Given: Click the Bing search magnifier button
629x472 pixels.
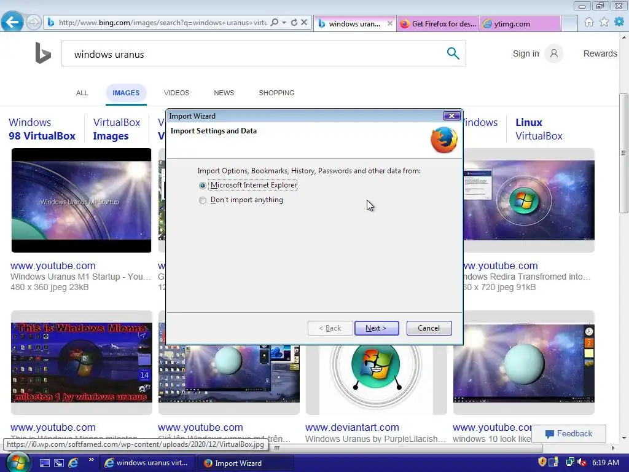Looking at the screenshot, I should 453,53.
